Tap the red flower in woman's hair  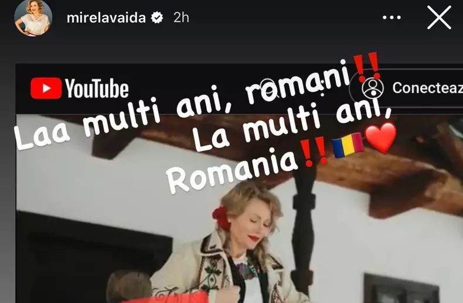tap(222, 218)
